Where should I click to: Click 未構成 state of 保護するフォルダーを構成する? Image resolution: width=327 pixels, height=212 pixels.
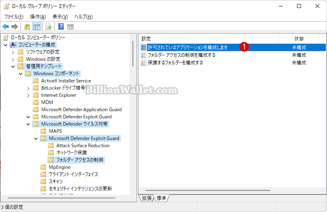pos(299,62)
